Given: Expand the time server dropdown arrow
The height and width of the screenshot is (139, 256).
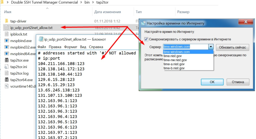Looking at the screenshot, I should tap(211, 47).
